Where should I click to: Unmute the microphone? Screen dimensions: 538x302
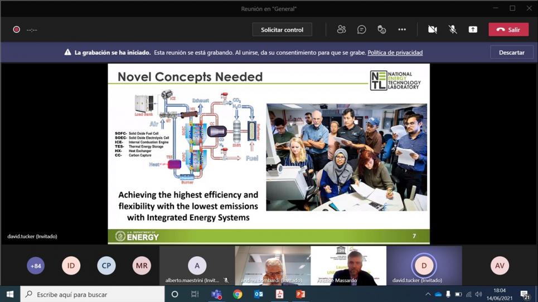[452, 30]
